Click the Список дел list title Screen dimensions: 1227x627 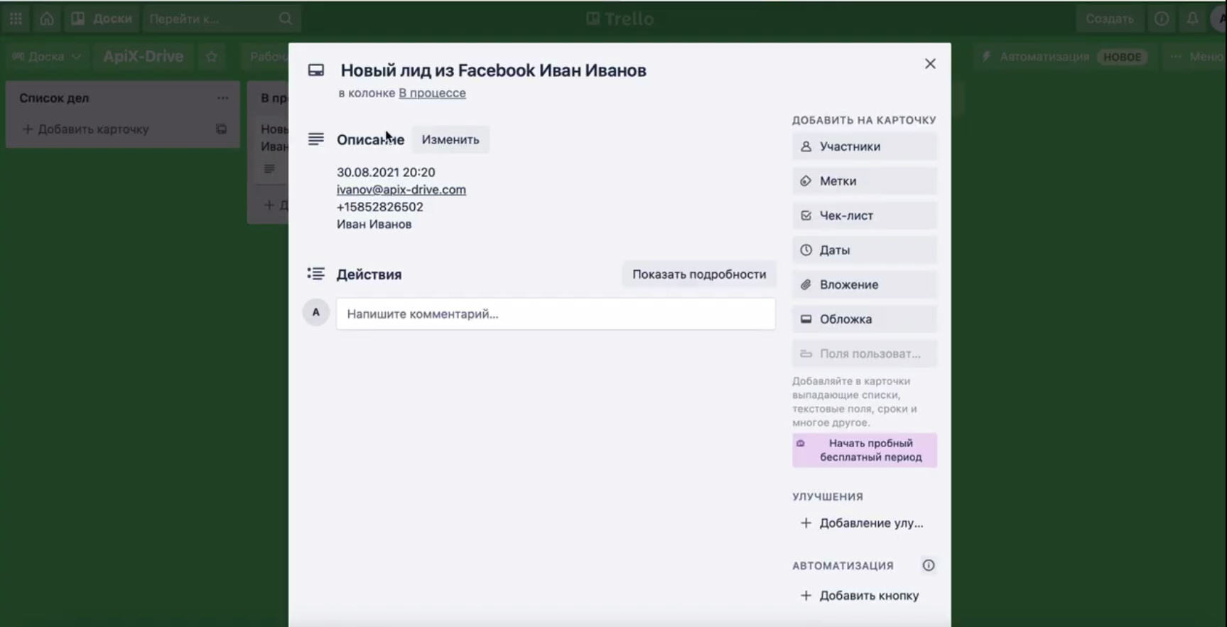tap(54, 98)
